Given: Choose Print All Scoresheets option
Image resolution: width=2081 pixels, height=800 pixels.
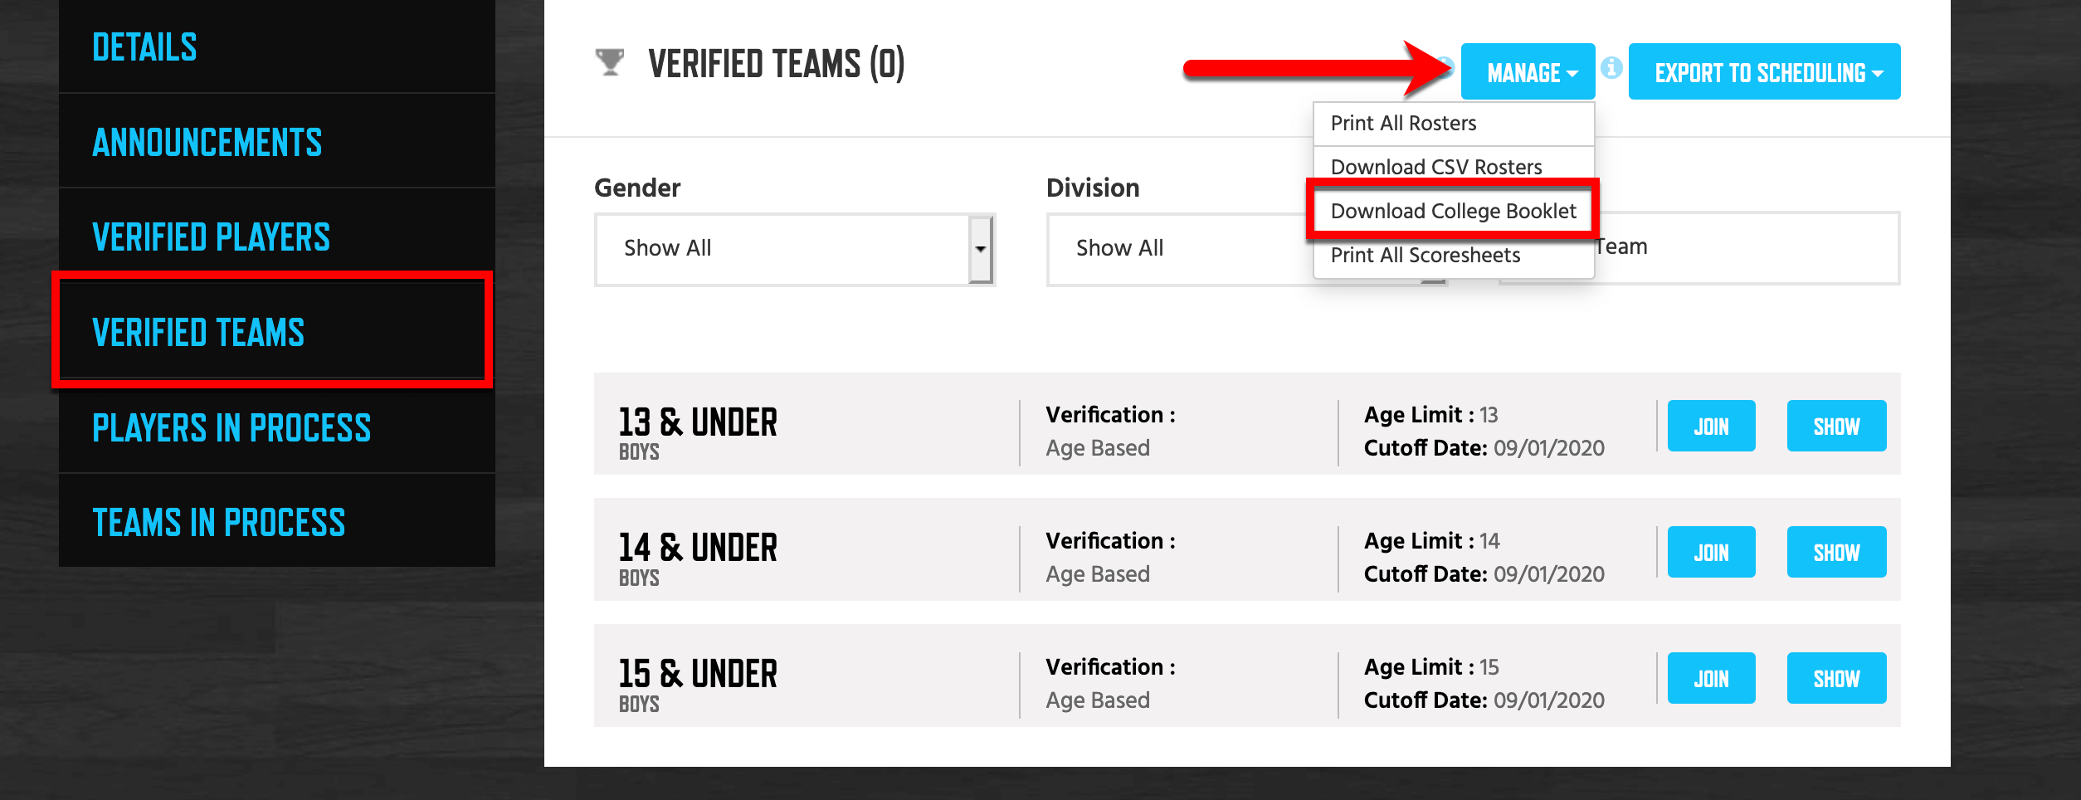Looking at the screenshot, I should coord(1425,256).
